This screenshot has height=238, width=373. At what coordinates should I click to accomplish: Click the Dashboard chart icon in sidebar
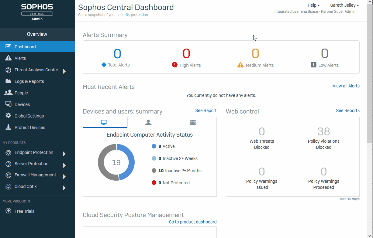pyautogui.click(x=9, y=46)
